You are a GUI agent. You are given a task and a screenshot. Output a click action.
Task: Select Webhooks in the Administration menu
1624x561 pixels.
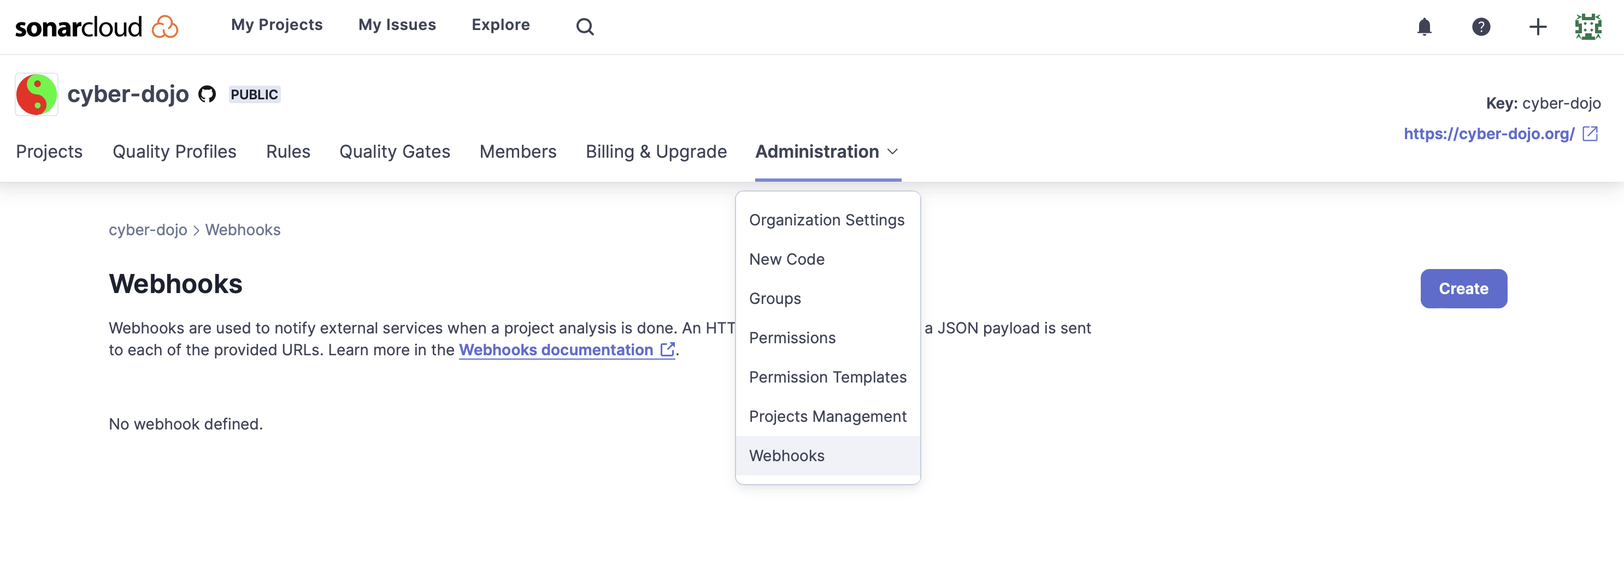[x=827, y=456]
